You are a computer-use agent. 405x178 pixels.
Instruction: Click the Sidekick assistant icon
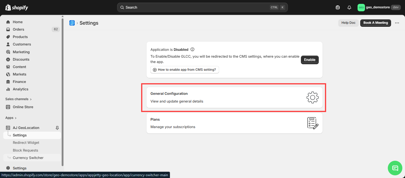(338, 7)
